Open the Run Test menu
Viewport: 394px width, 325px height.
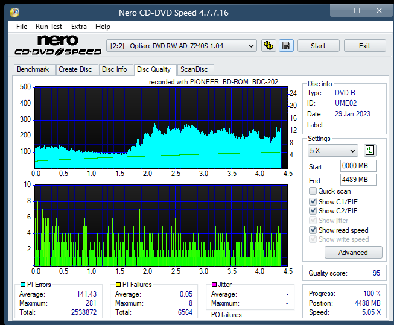pyautogui.click(x=49, y=27)
